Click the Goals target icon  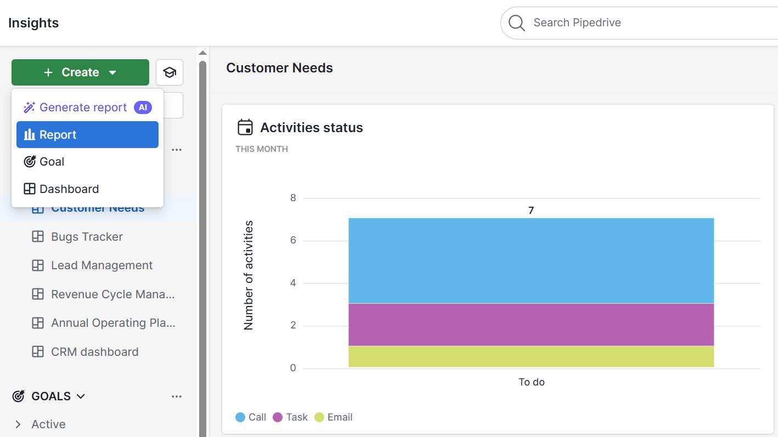coord(19,396)
